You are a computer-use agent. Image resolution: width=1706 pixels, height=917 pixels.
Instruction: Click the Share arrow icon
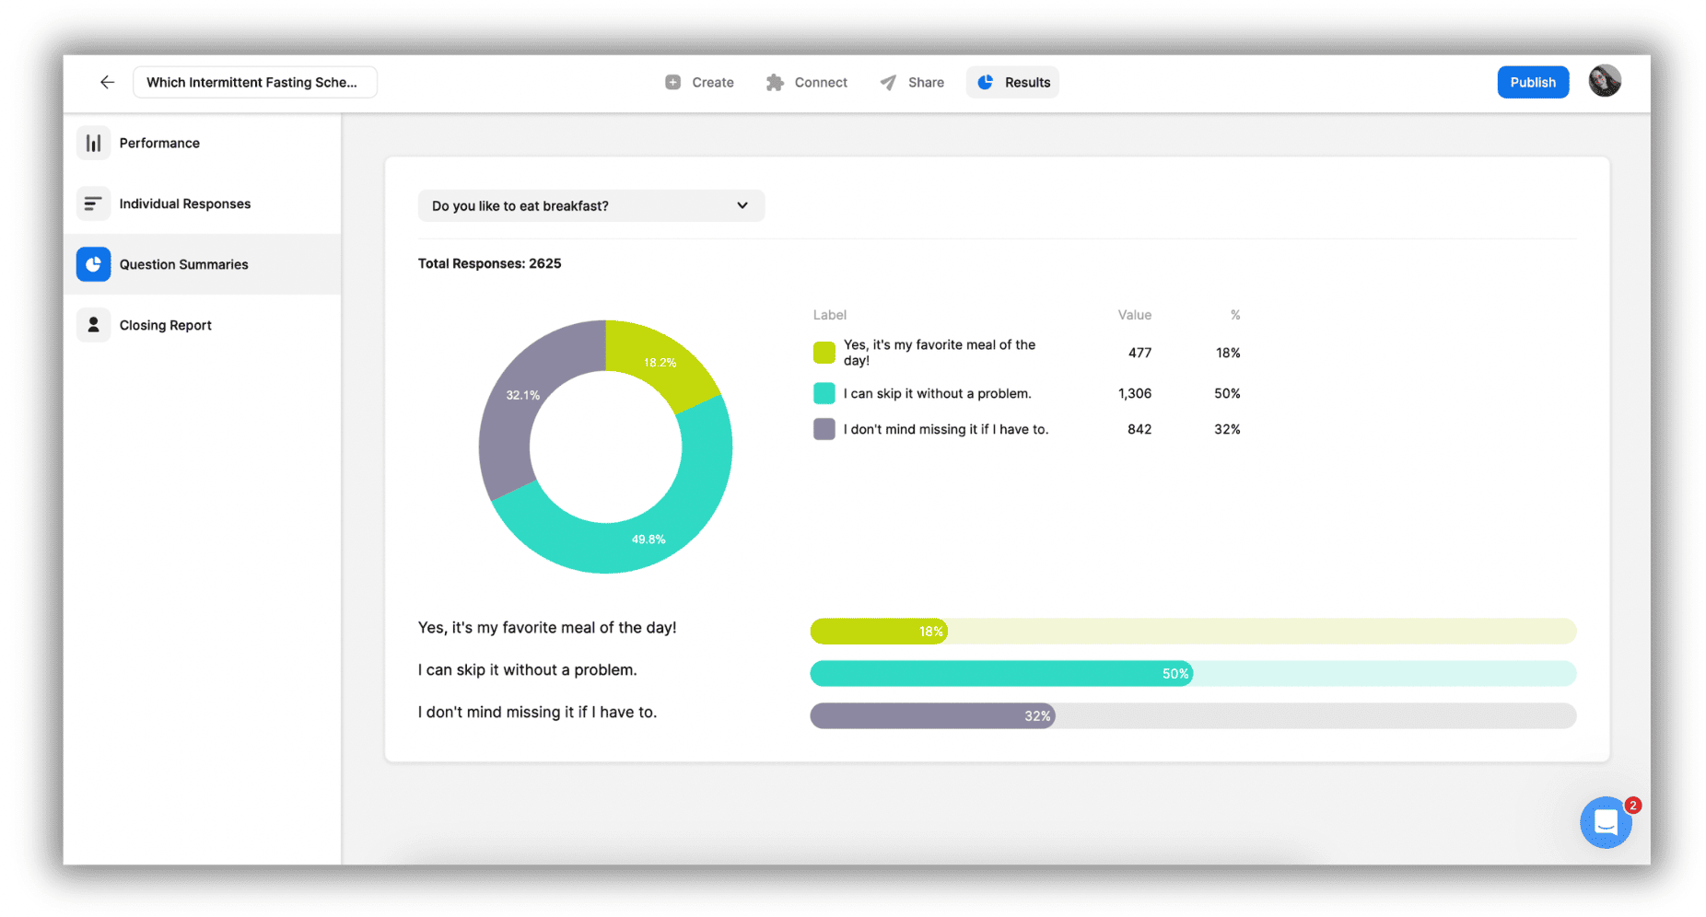(887, 82)
